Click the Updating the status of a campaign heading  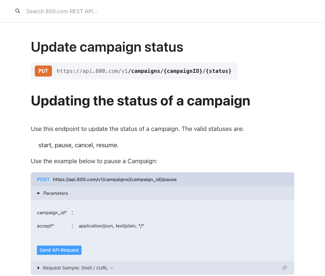(x=141, y=101)
